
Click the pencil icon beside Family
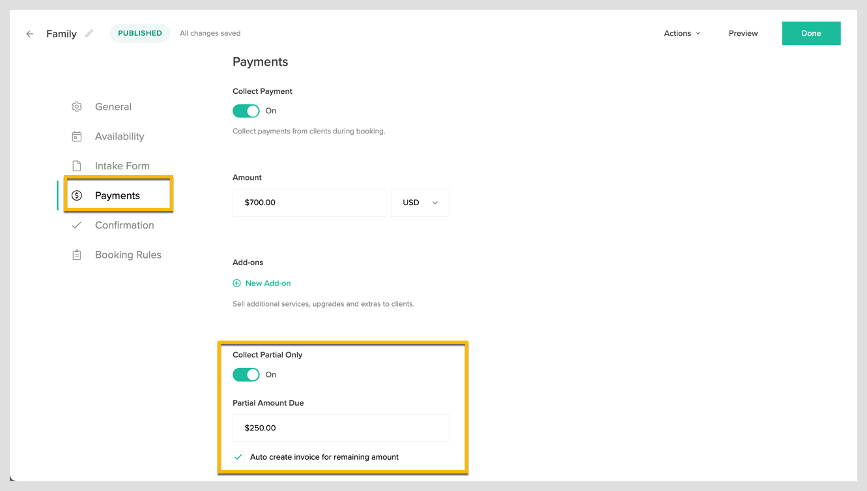89,33
